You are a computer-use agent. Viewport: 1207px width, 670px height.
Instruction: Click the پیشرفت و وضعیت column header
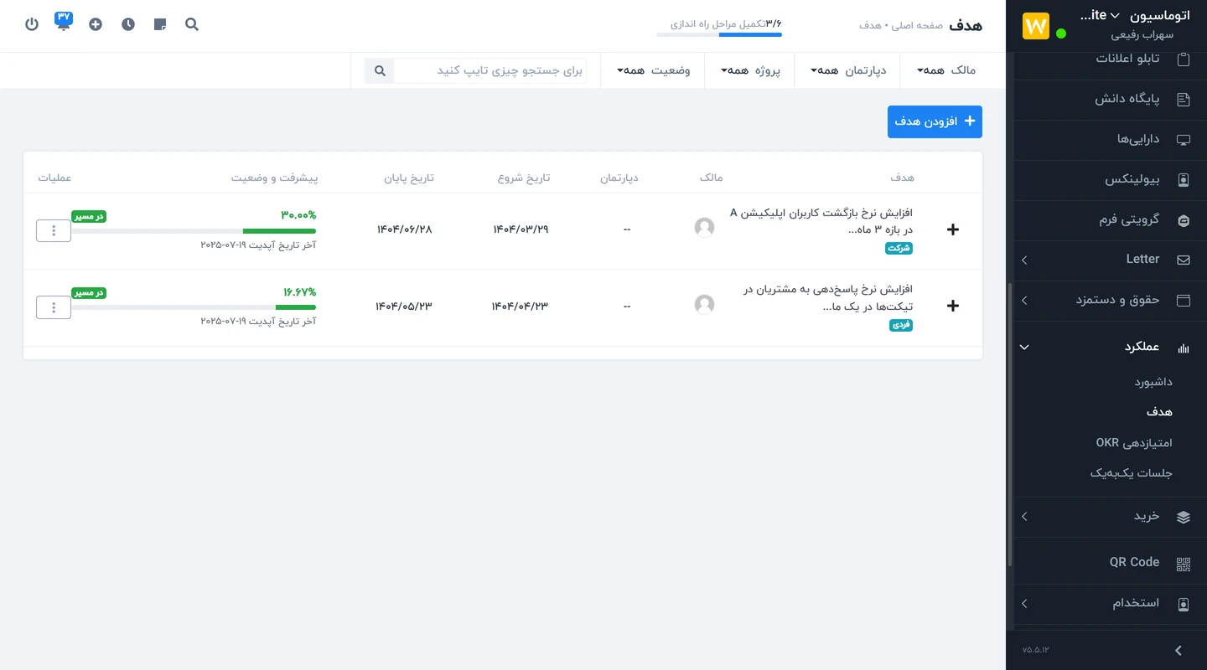(x=275, y=178)
